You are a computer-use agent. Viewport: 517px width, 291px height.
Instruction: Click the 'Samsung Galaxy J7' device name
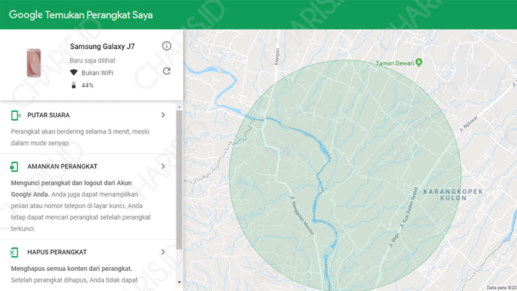point(102,46)
